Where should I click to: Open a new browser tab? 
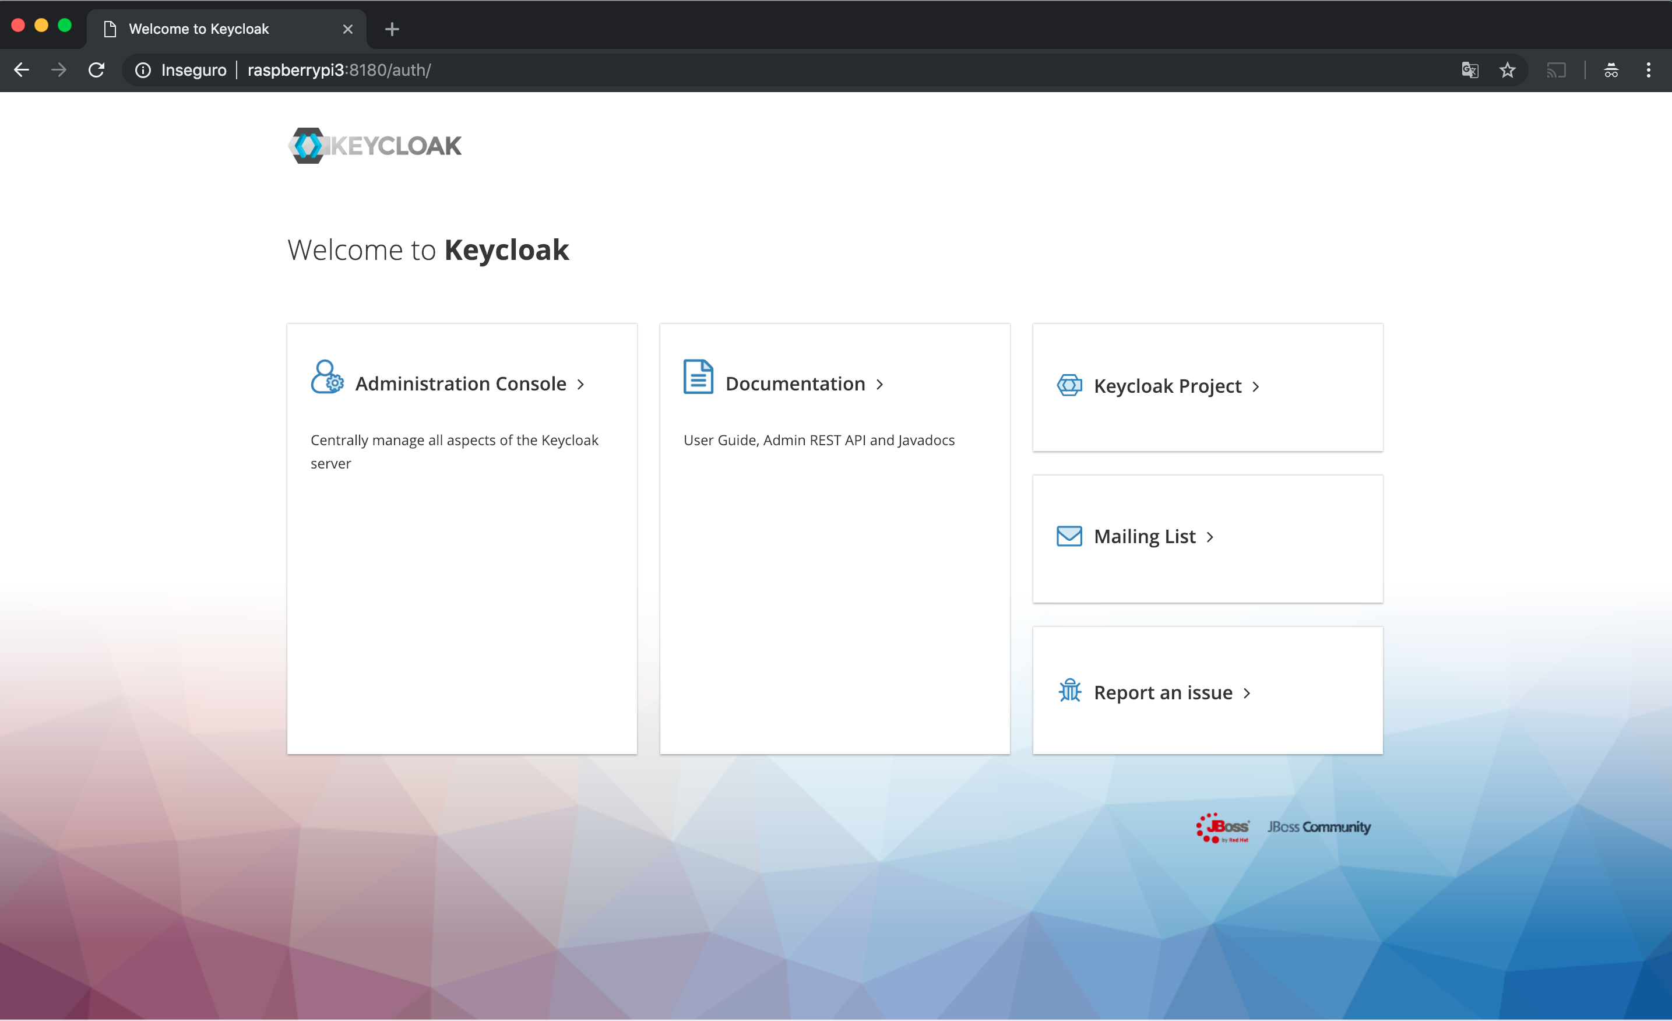392,29
